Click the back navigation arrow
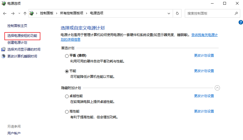 click(x=5, y=13)
